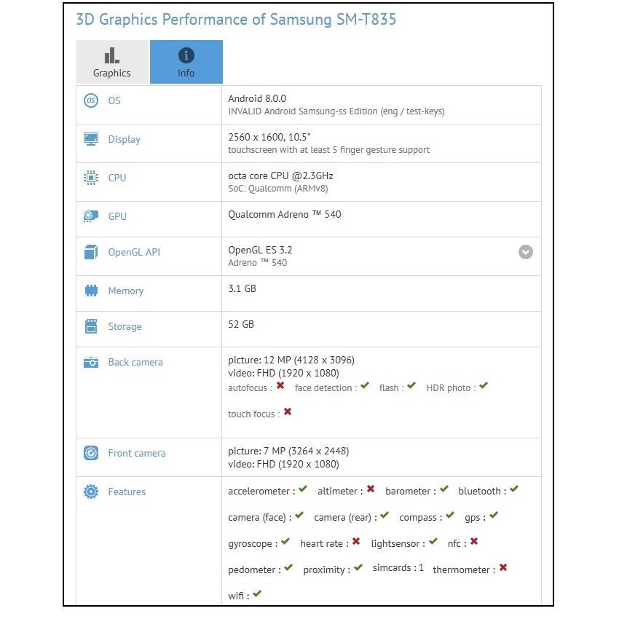Click the Front camera lens icon
Image resolution: width=619 pixels, height=619 pixels.
(91, 453)
